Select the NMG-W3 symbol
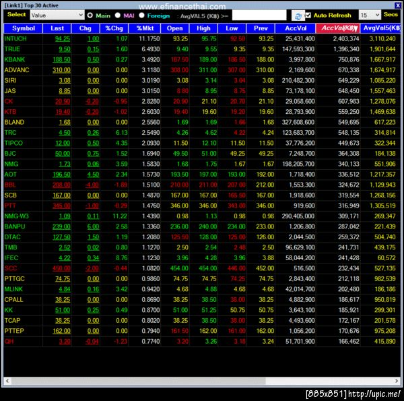 16,216
